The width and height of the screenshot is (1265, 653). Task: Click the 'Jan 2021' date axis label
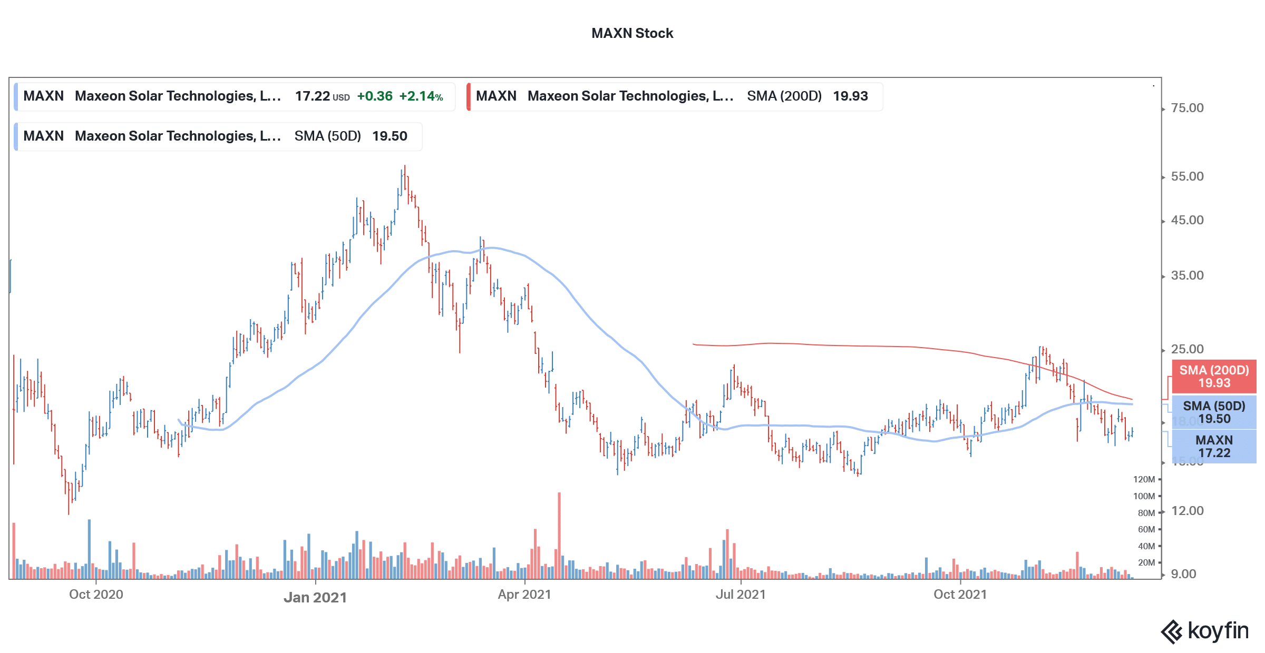(315, 598)
